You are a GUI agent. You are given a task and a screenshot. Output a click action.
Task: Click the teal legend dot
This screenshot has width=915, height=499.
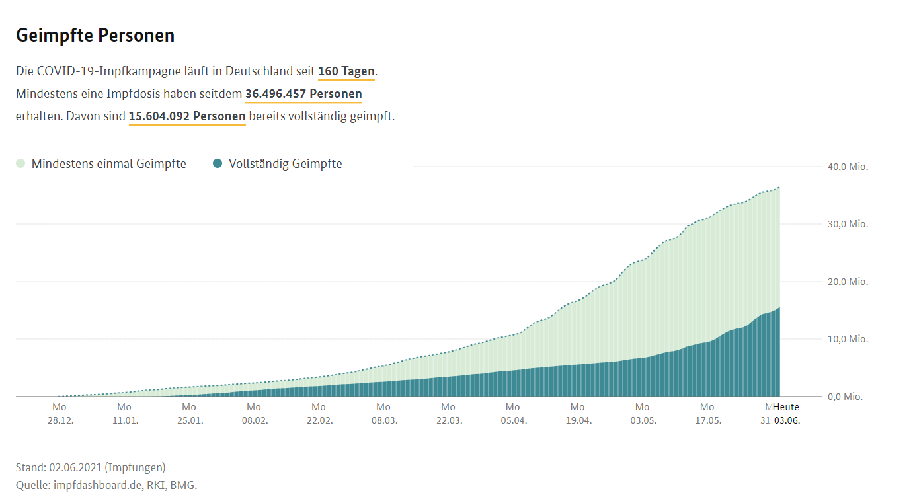[x=218, y=164]
